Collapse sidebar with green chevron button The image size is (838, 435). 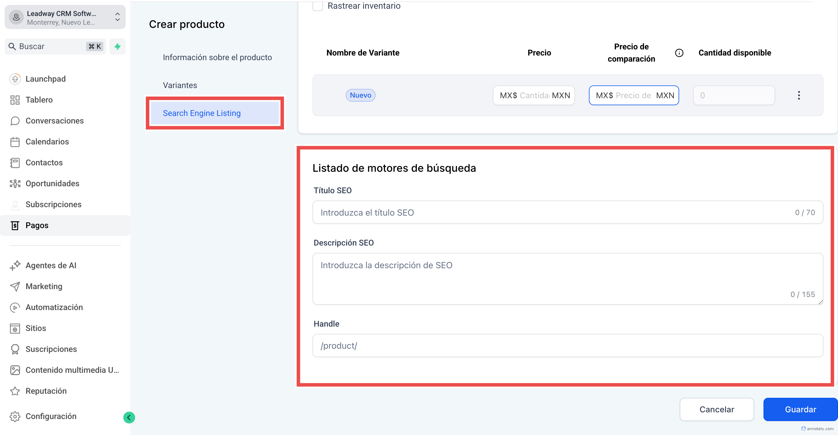129,418
